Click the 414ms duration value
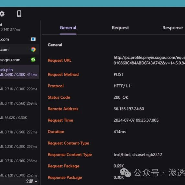This screenshot has width=185, height=185. [x=120, y=132]
